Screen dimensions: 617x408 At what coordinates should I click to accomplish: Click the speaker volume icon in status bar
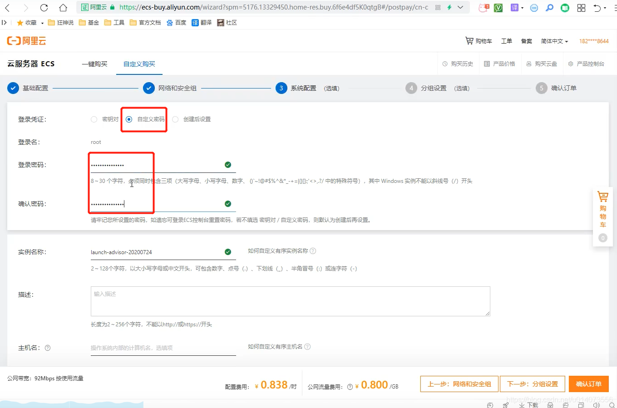(597, 405)
